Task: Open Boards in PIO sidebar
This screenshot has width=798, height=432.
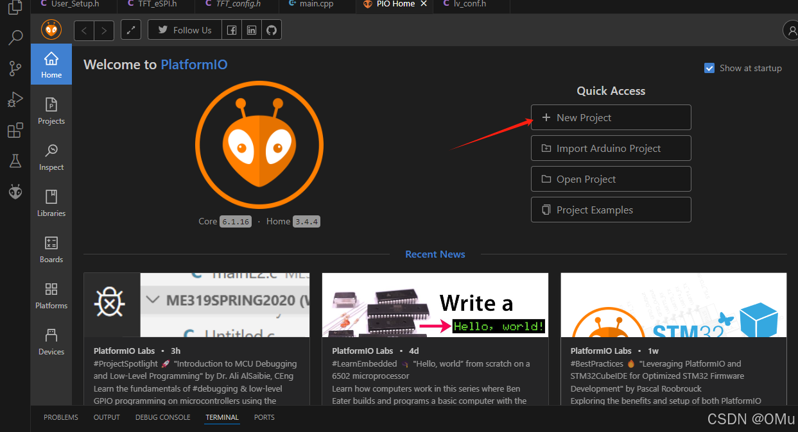Action: click(x=51, y=249)
